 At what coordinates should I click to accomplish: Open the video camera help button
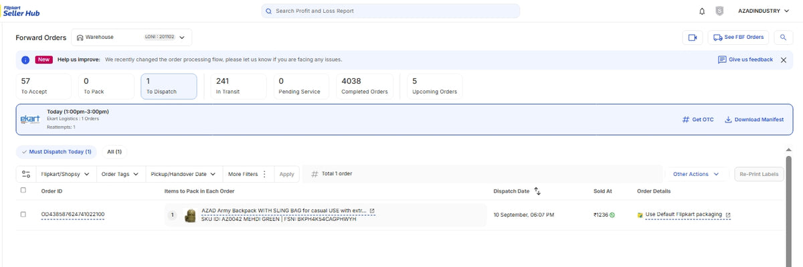(693, 37)
